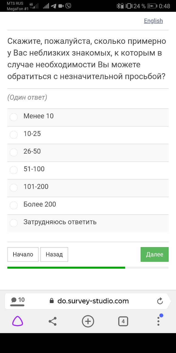Click the "Назад" button

point(54,254)
